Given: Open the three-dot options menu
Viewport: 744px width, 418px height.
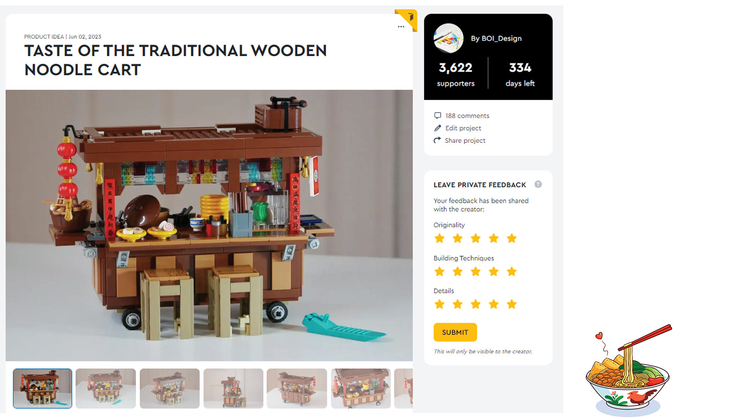Looking at the screenshot, I should click(401, 27).
